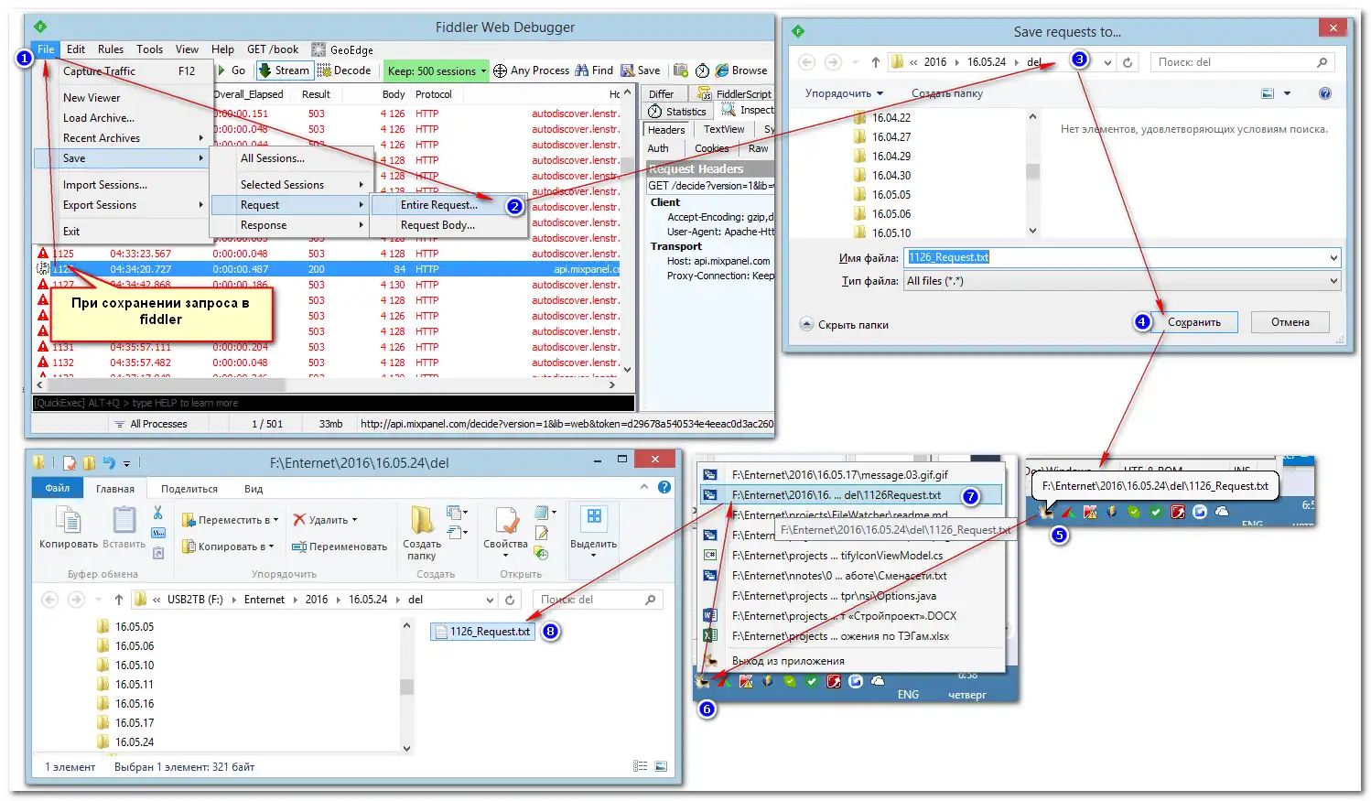The height and width of the screenshot is (801, 1371).
Task: Open the Differ tab in Fiddler
Action: [662, 93]
